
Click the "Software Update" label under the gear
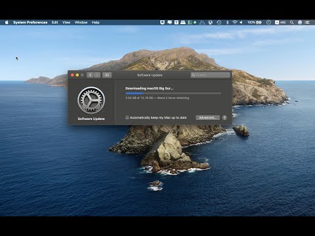(91, 119)
